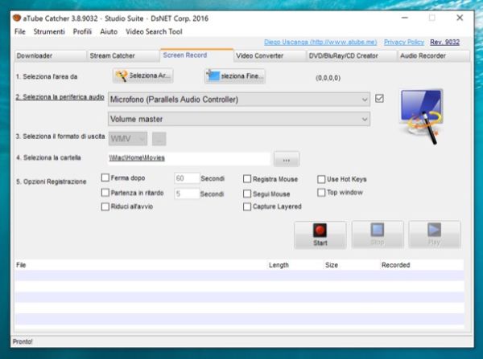
Task: Open the Strumenti menu
Action: [49, 31]
